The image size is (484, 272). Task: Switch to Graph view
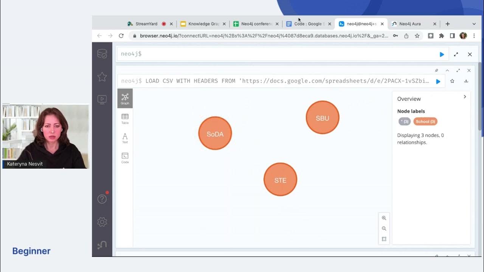(125, 99)
